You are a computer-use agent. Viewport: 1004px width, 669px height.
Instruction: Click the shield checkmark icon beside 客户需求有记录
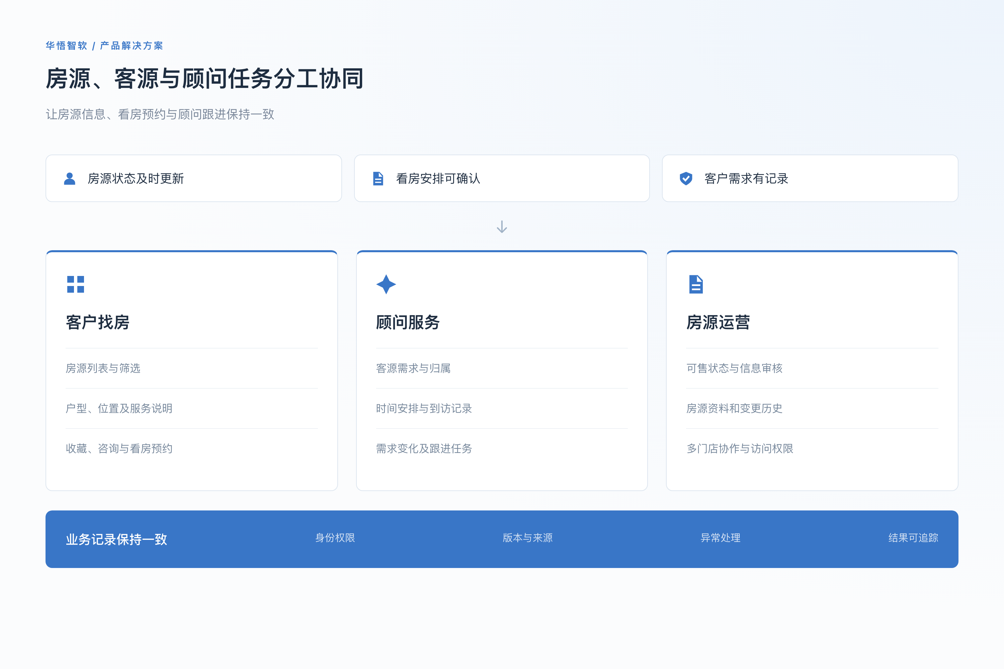(686, 178)
